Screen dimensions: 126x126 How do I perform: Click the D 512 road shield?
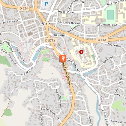coord(102,40)
